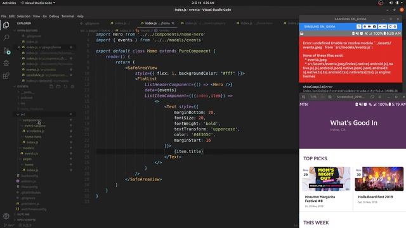406x228 pixels.
Task: Click Holla Board Fest 2019 thumbnail
Action: tap(379, 179)
